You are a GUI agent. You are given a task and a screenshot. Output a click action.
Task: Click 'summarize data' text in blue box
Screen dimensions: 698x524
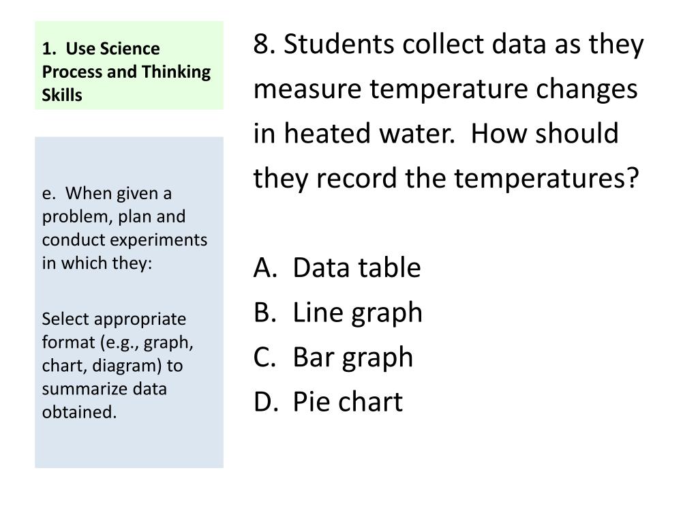[x=104, y=388]
